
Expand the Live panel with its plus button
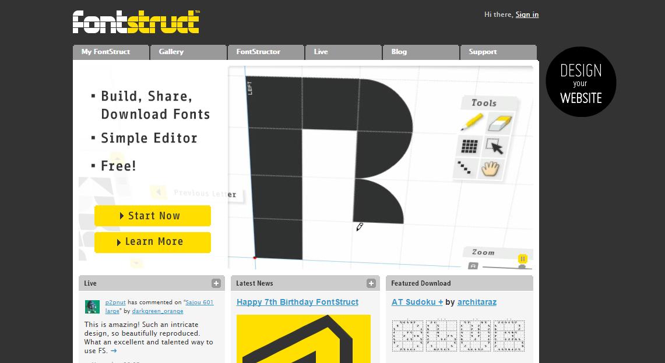click(x=216, y=283)
